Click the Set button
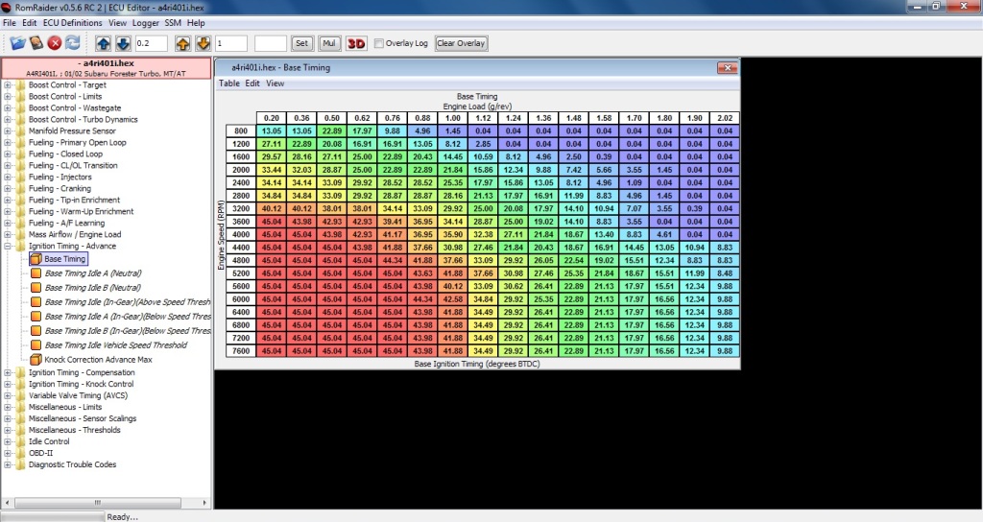 (x=302, y=43)
